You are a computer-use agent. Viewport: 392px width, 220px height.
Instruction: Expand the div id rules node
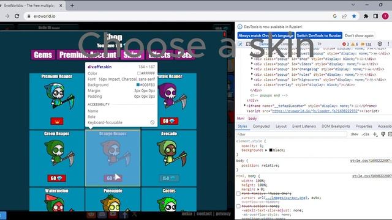pos(252,75)
